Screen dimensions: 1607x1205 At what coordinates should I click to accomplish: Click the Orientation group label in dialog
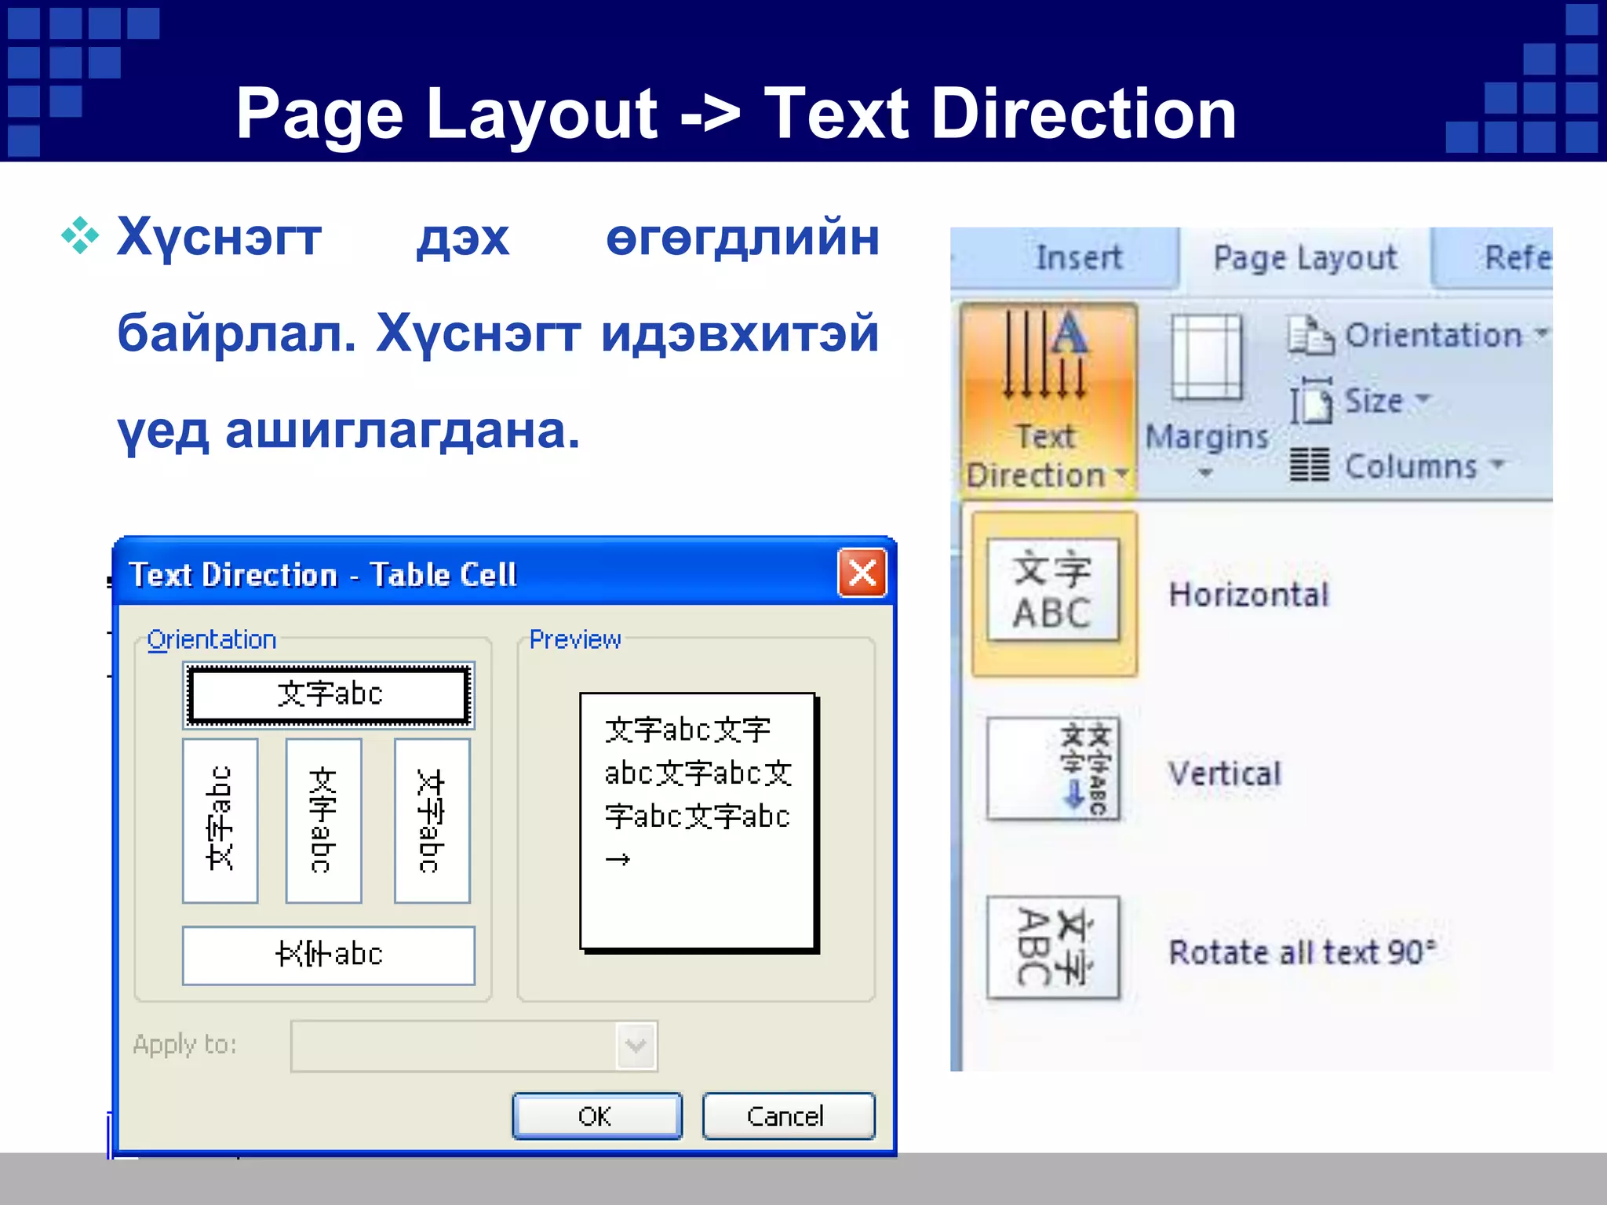212,639
